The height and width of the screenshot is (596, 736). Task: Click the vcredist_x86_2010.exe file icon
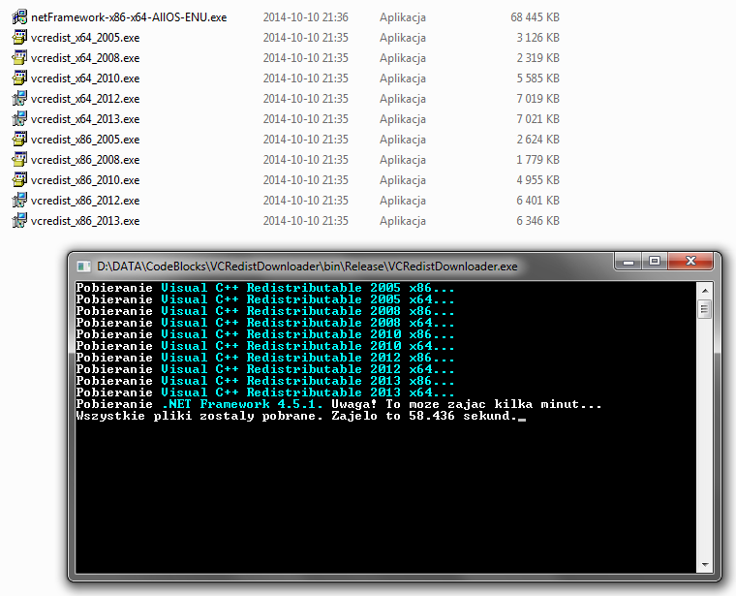[19, 180]
